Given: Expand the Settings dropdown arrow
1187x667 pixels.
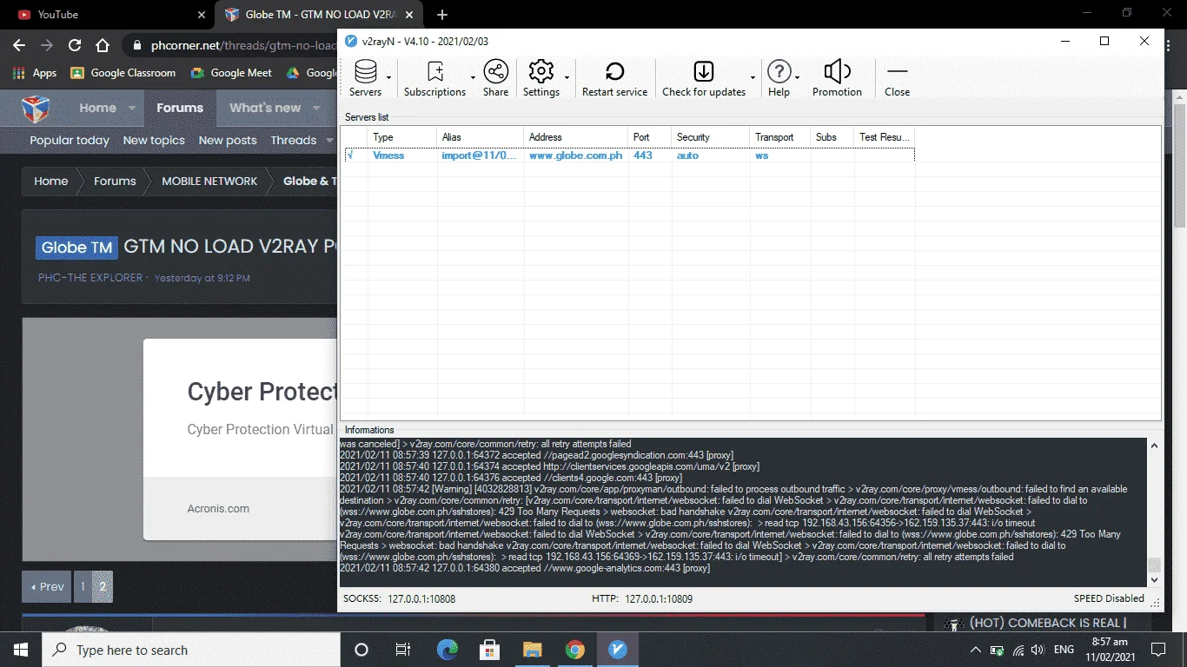Looking at the screenshot, I should tap(567, 78).
